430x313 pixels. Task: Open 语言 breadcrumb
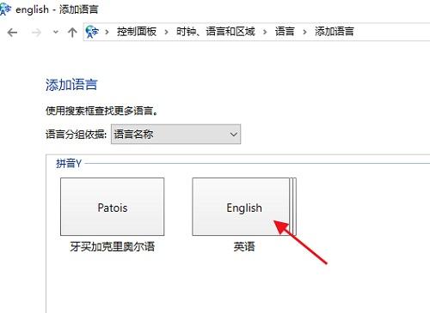pyautogui.click(x=285, y=32)
